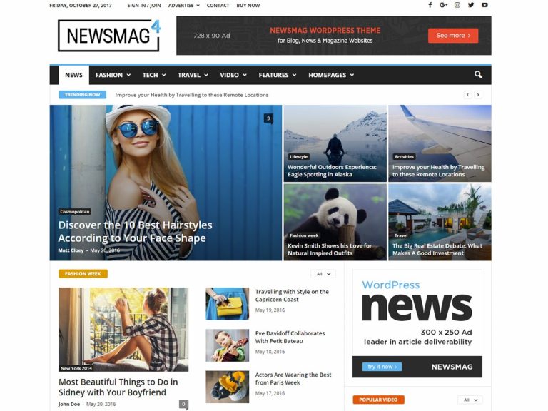Viewport: 548px width, 411px height.
Task: Open the Instagram social icon
Action: (457, 5)
